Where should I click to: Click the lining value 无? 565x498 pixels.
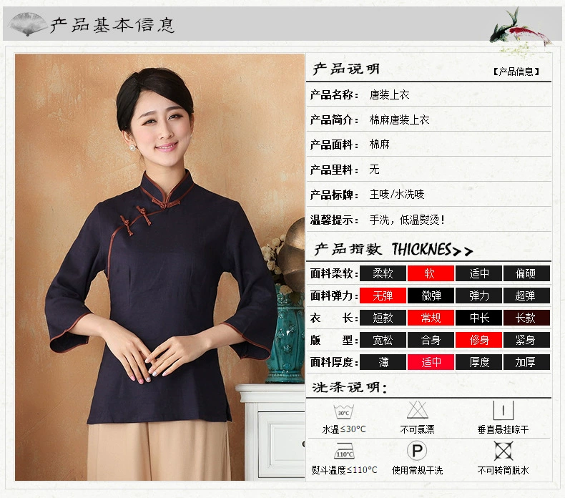374,169
